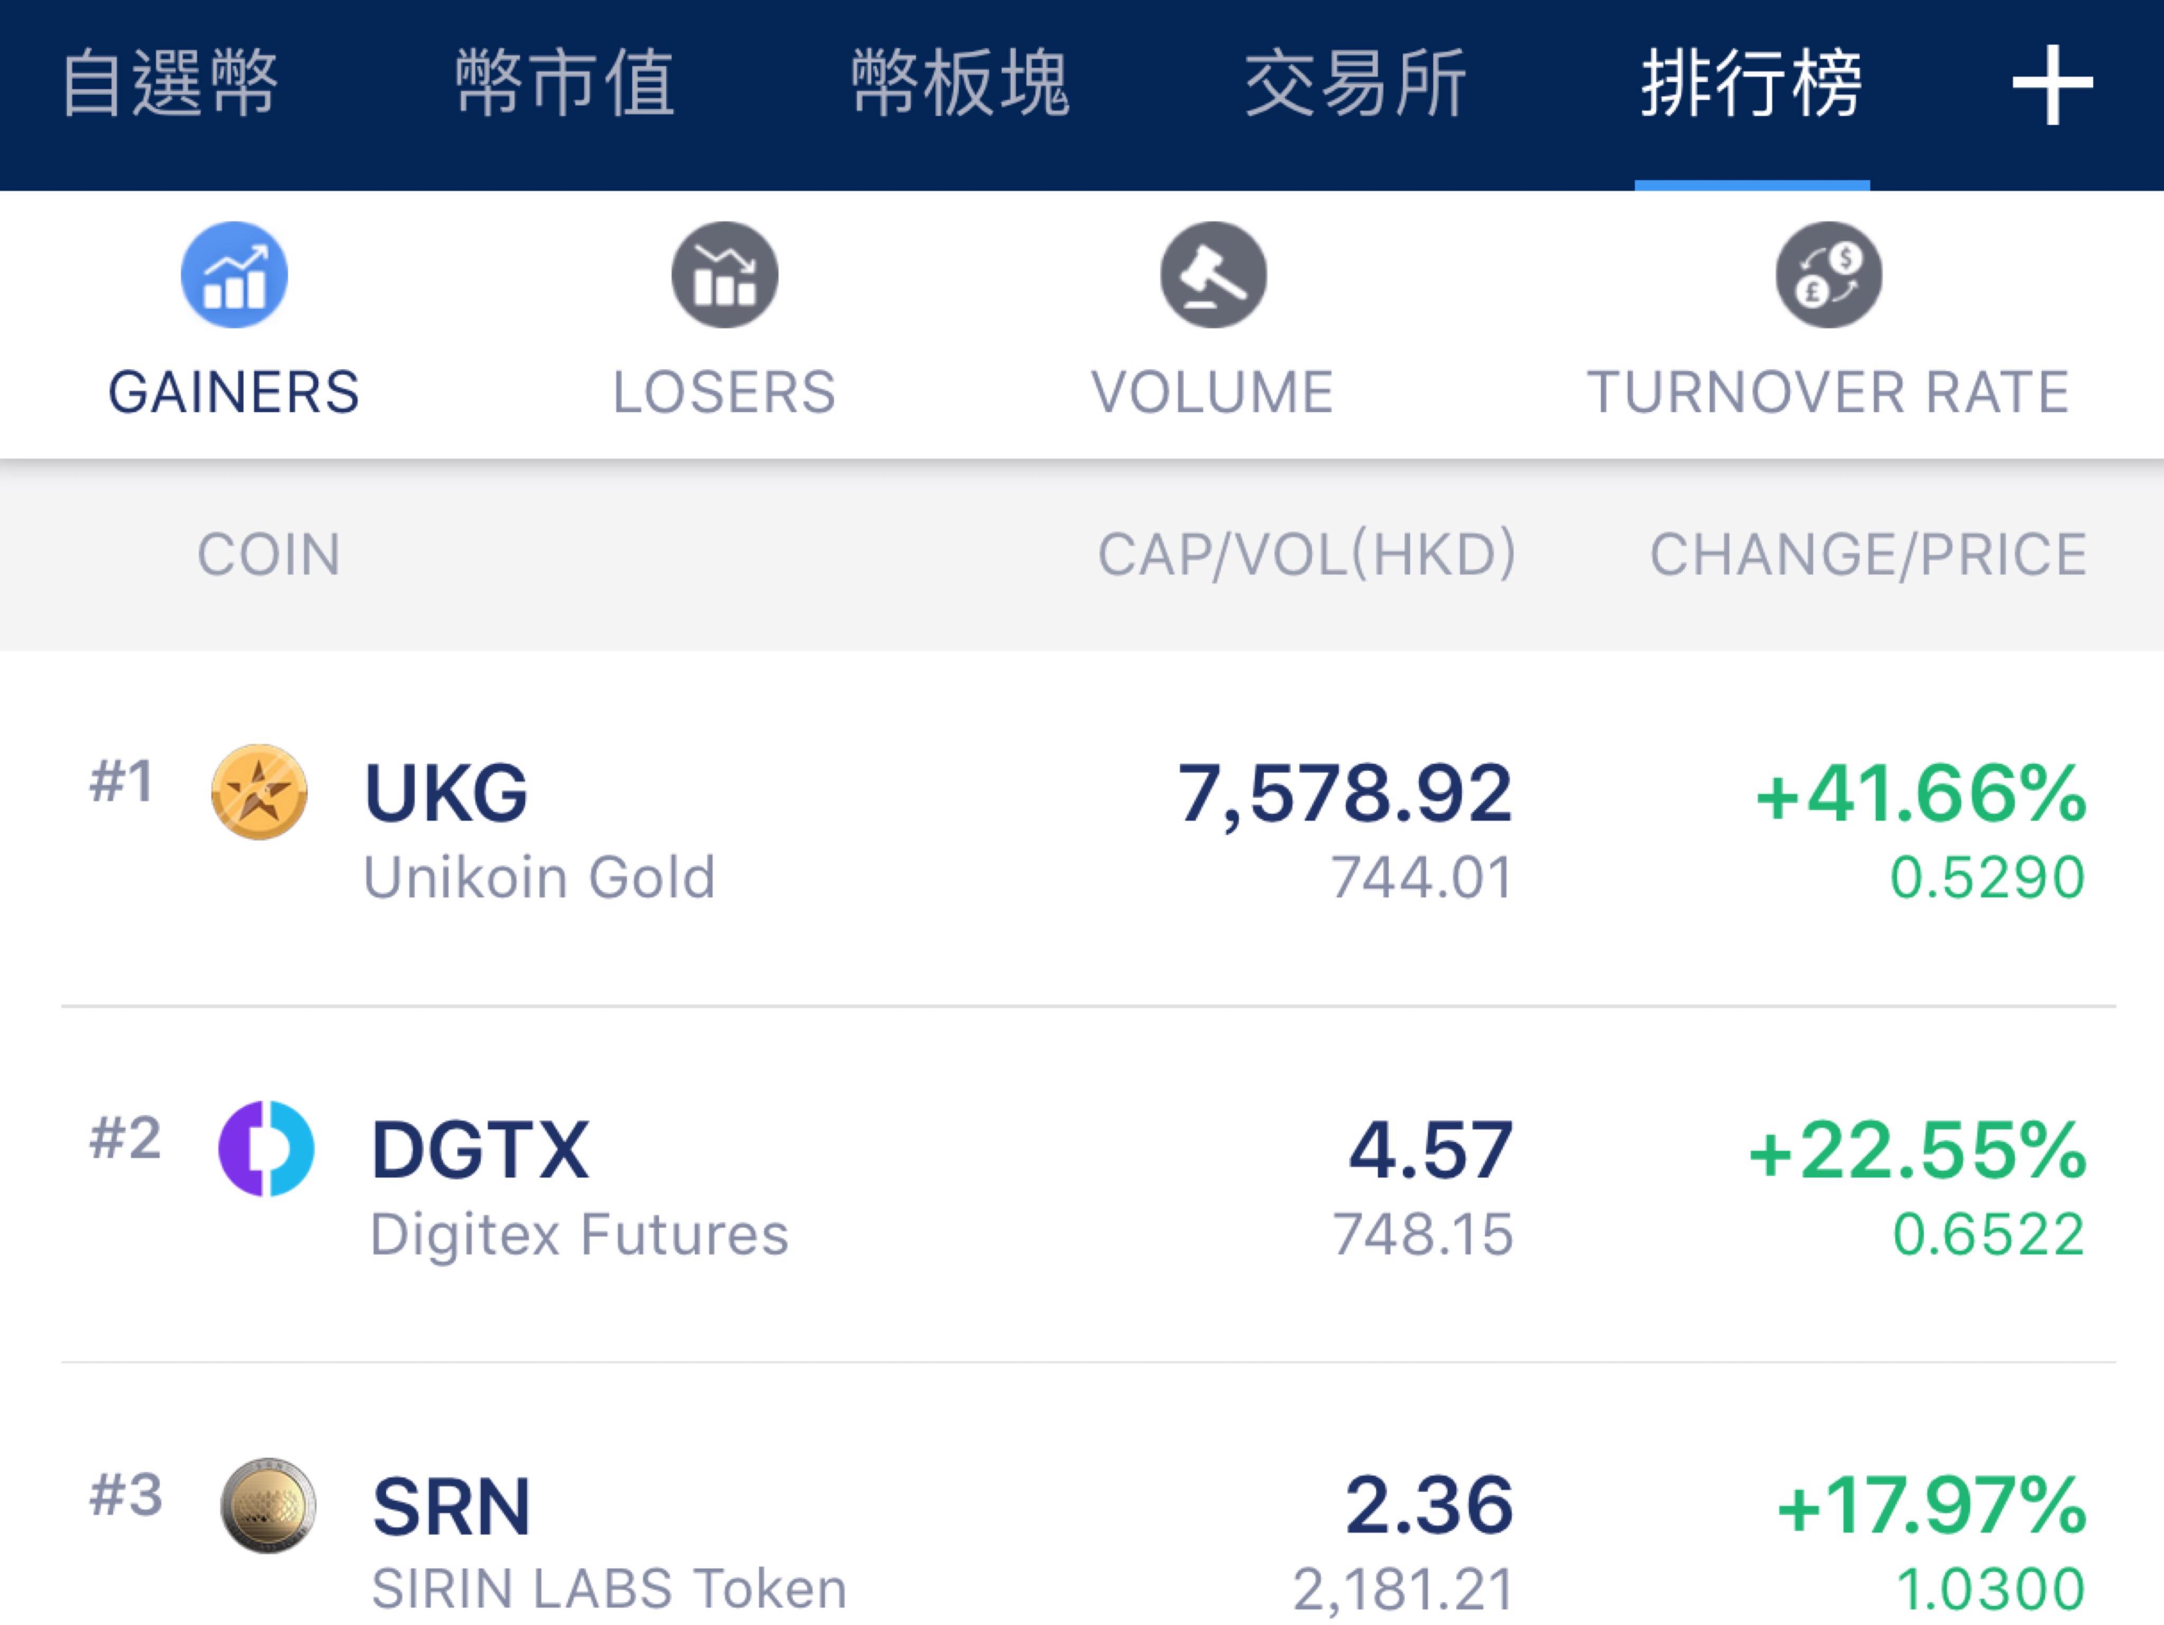
Task: Open the Turnover Rate currency icon
Action: 1828,274
